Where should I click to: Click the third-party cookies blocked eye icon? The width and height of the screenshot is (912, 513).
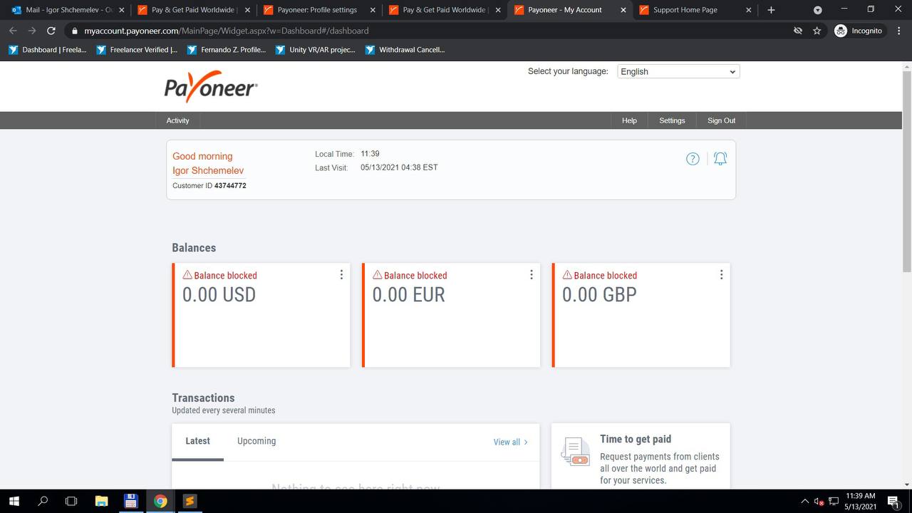pos(799,31)
